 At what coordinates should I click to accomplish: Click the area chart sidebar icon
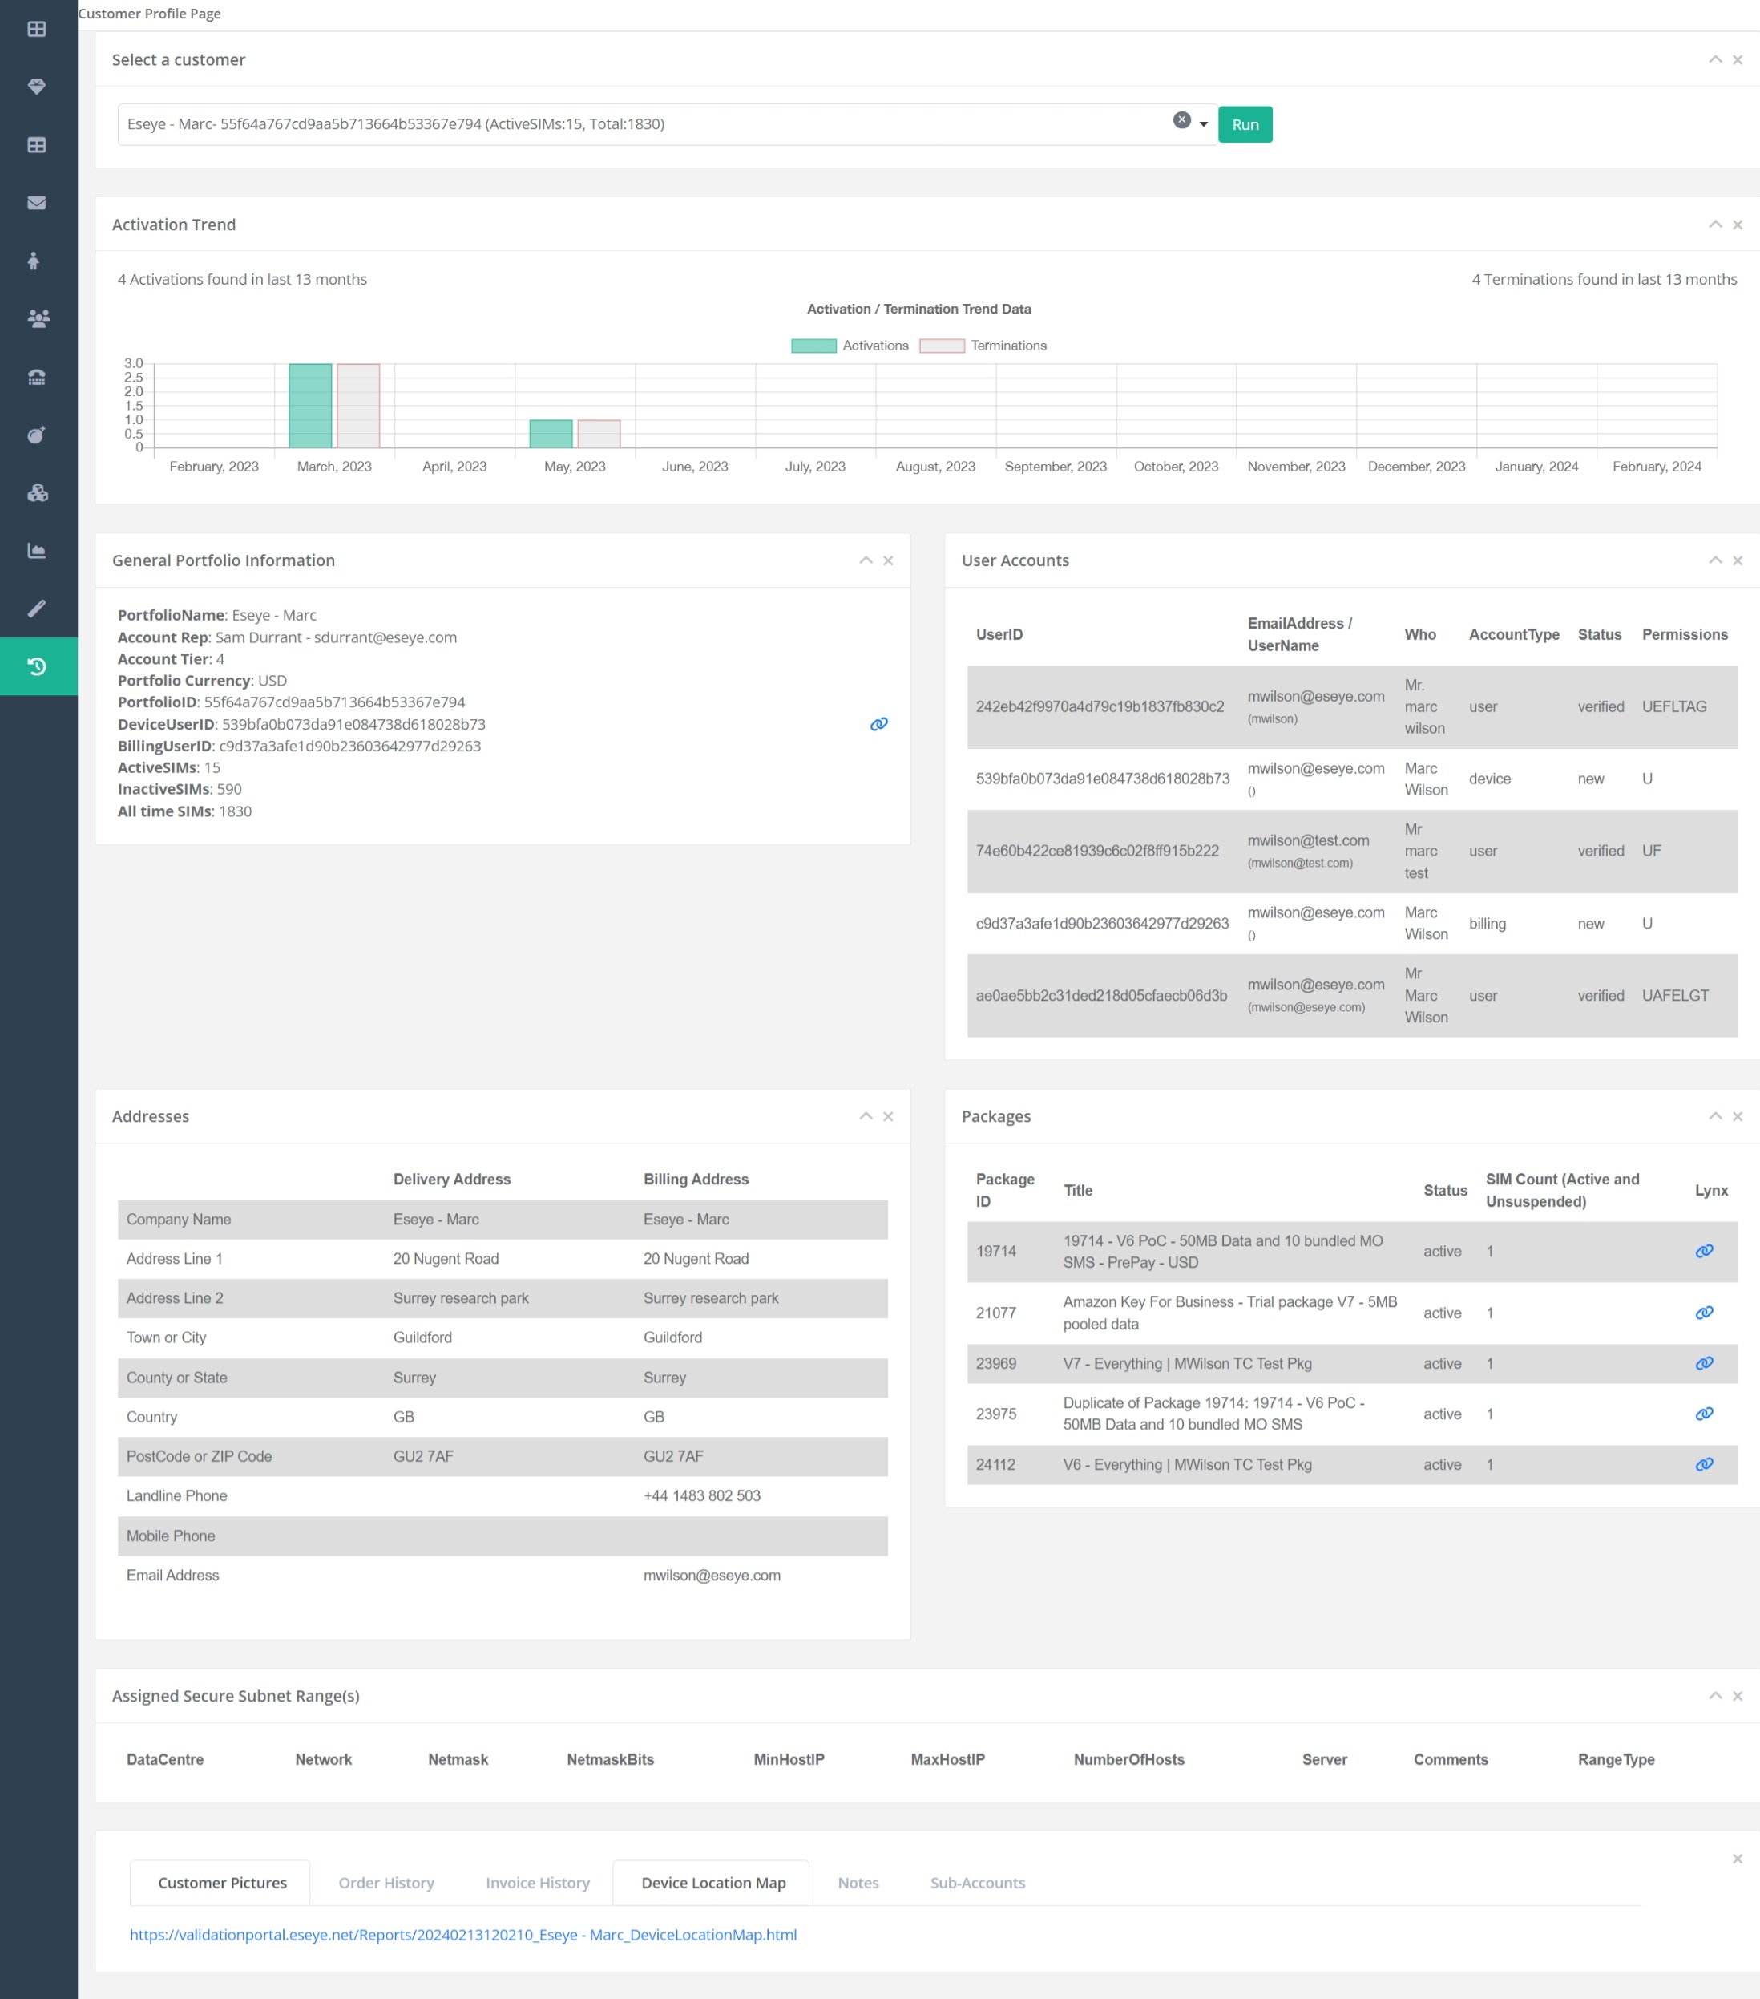[37, 551]
